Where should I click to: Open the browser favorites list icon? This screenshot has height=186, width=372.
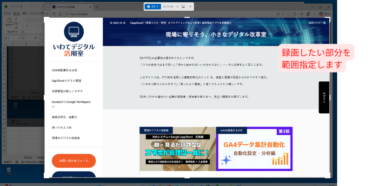point(302,14)
